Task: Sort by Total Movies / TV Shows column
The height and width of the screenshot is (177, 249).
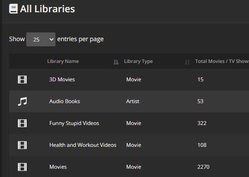Action: [222, 61]
